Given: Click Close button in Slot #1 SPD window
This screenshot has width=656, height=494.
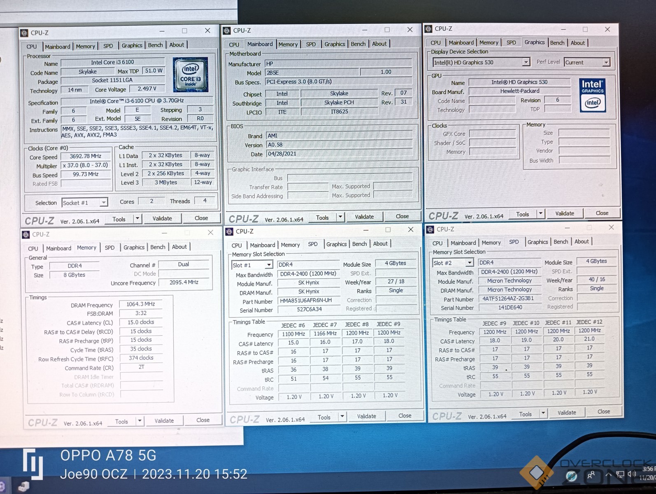Looking at the screenshot, I should 405,416.
